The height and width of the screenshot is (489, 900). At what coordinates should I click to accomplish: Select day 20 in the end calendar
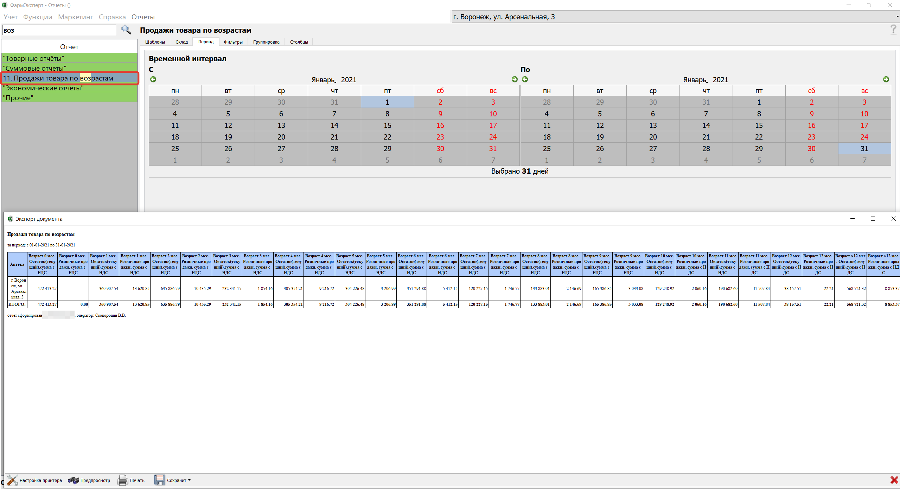653,137
